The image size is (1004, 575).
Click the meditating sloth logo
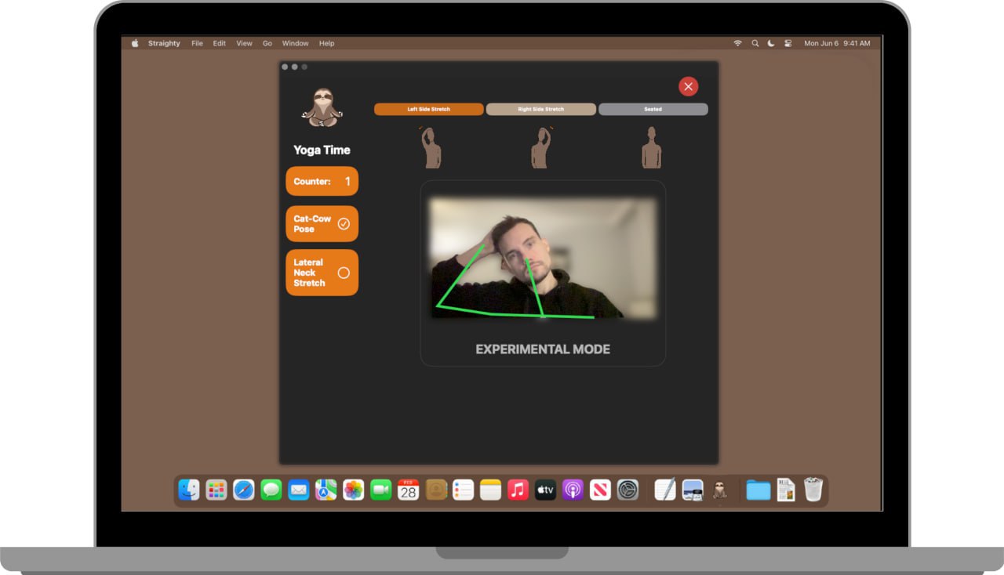point(322,107)
